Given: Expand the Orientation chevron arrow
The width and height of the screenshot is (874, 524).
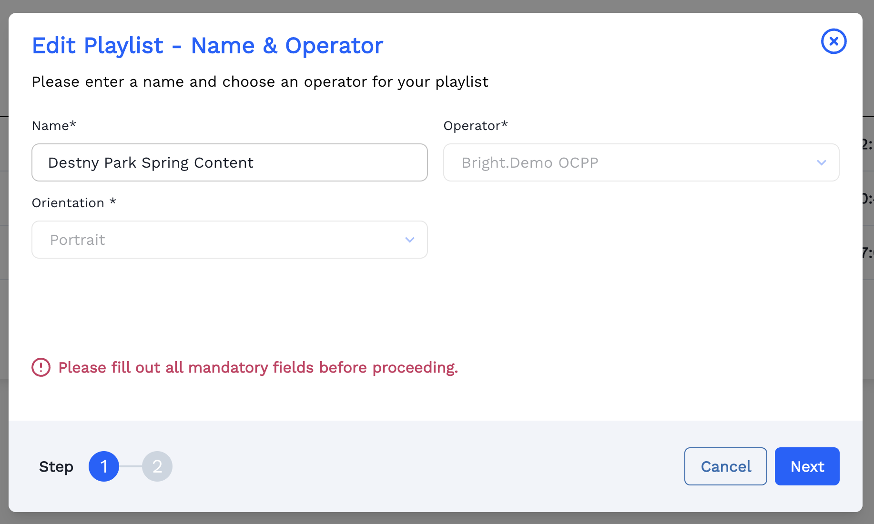Looking at the screenshot, I should pos(409,240).
